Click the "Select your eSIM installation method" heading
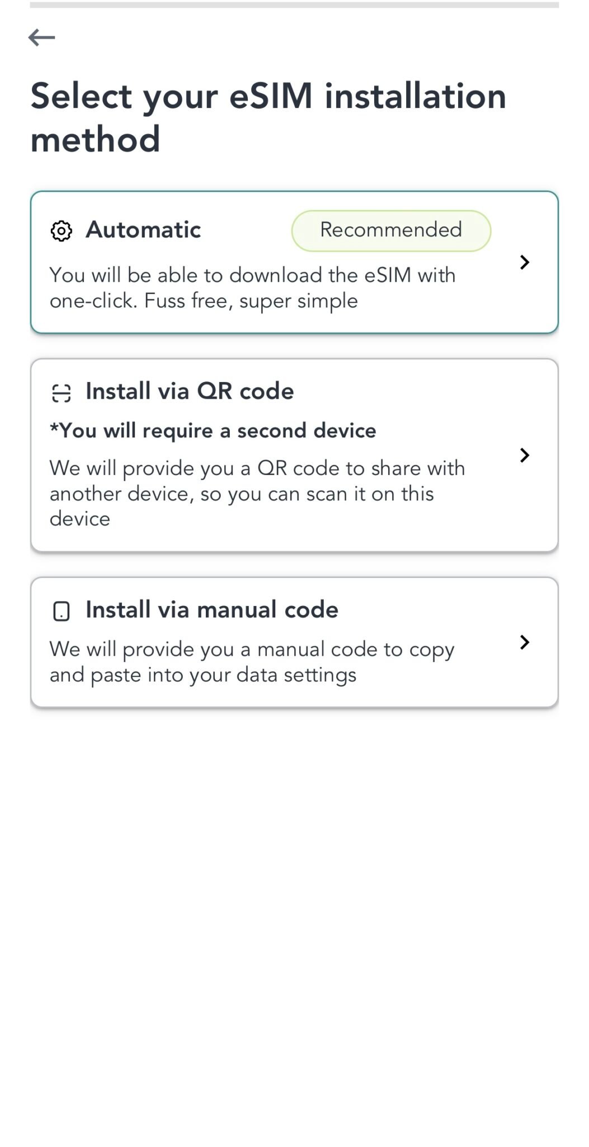Viewport: 589px width, 1147px height. coord(268,117)
